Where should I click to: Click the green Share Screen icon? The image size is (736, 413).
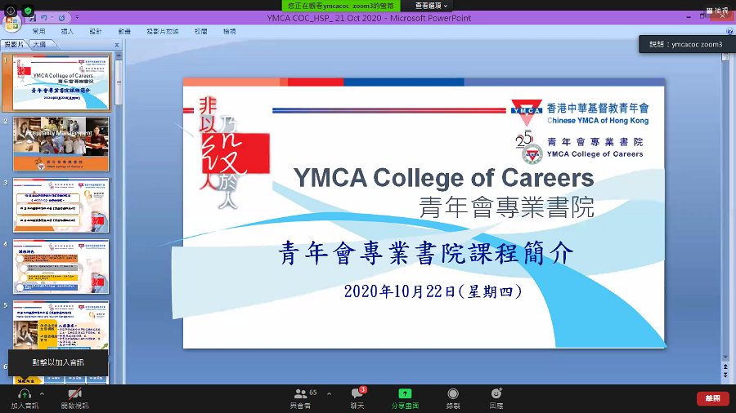pos(404,393)
